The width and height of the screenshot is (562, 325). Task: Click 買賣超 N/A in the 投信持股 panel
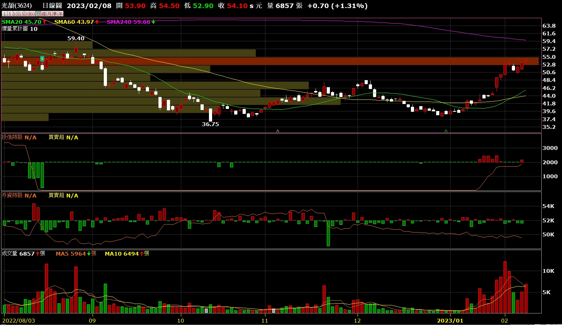tap(63, 137)
